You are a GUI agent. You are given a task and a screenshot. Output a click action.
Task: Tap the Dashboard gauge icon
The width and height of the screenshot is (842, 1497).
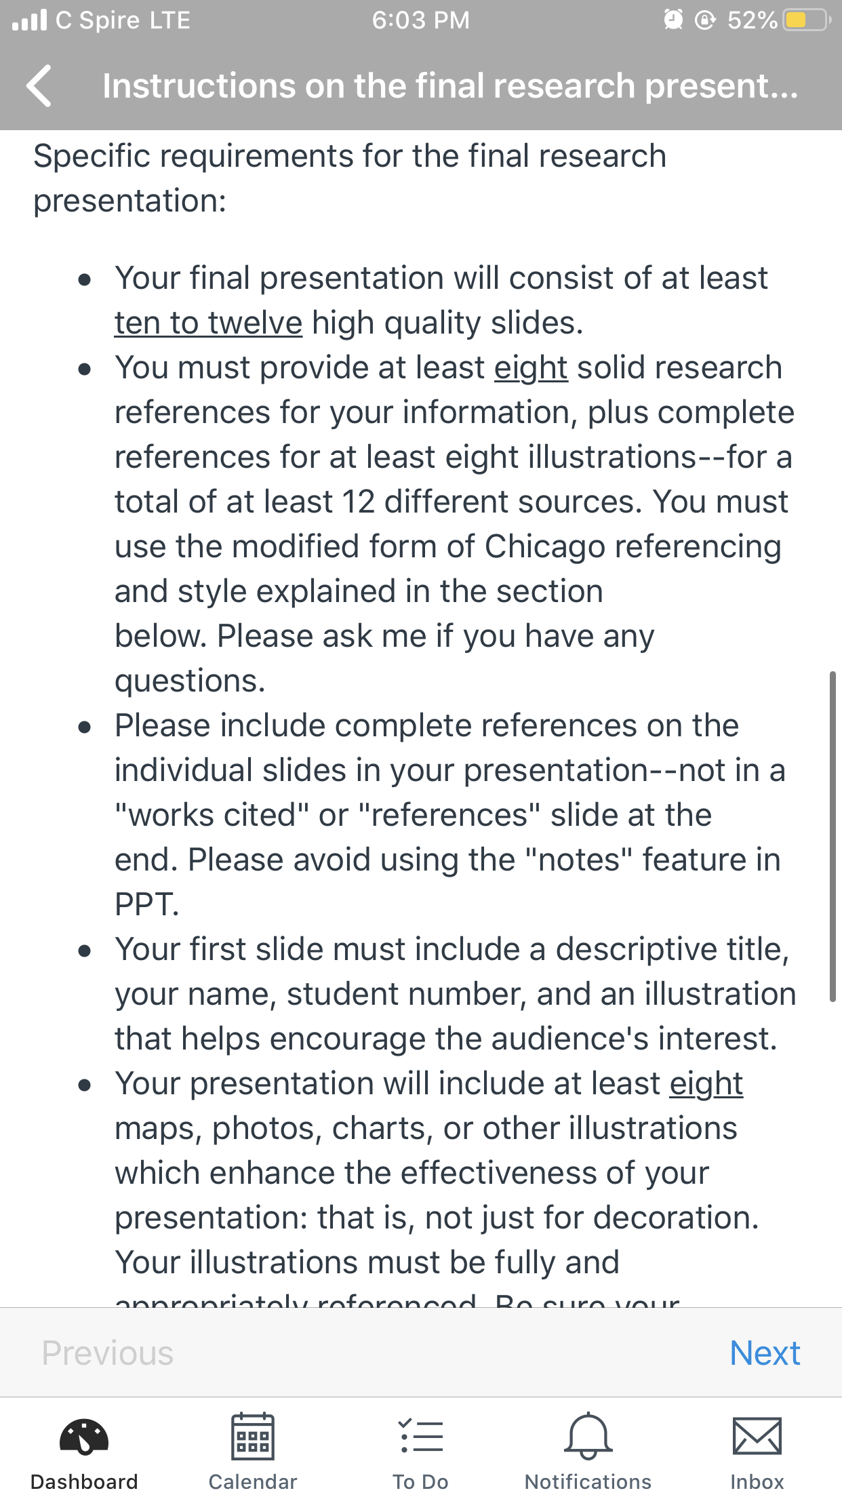pyautogui.click(x=84, y=1437)
